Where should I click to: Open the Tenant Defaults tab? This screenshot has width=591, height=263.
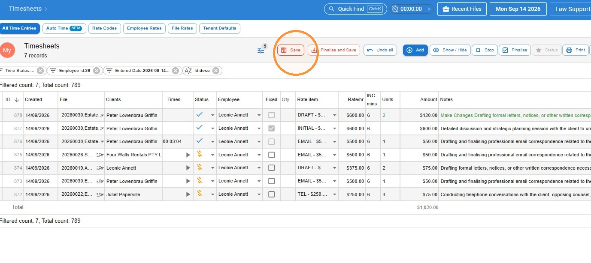pyautogui.click(x=220, y=28)
